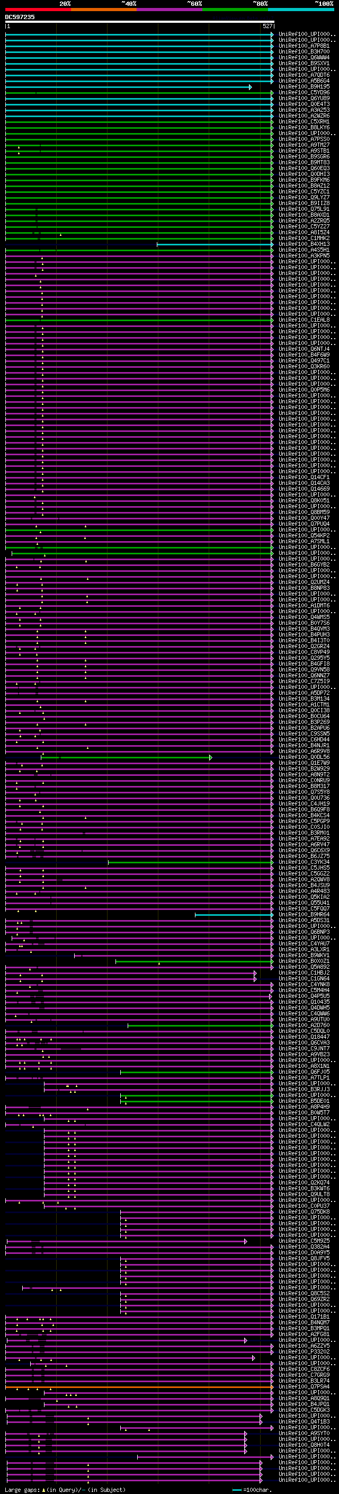Open hit UniRef100_C5YD96
The image size is (339, 1494).
pyautogui.click(x=304, y=92)
